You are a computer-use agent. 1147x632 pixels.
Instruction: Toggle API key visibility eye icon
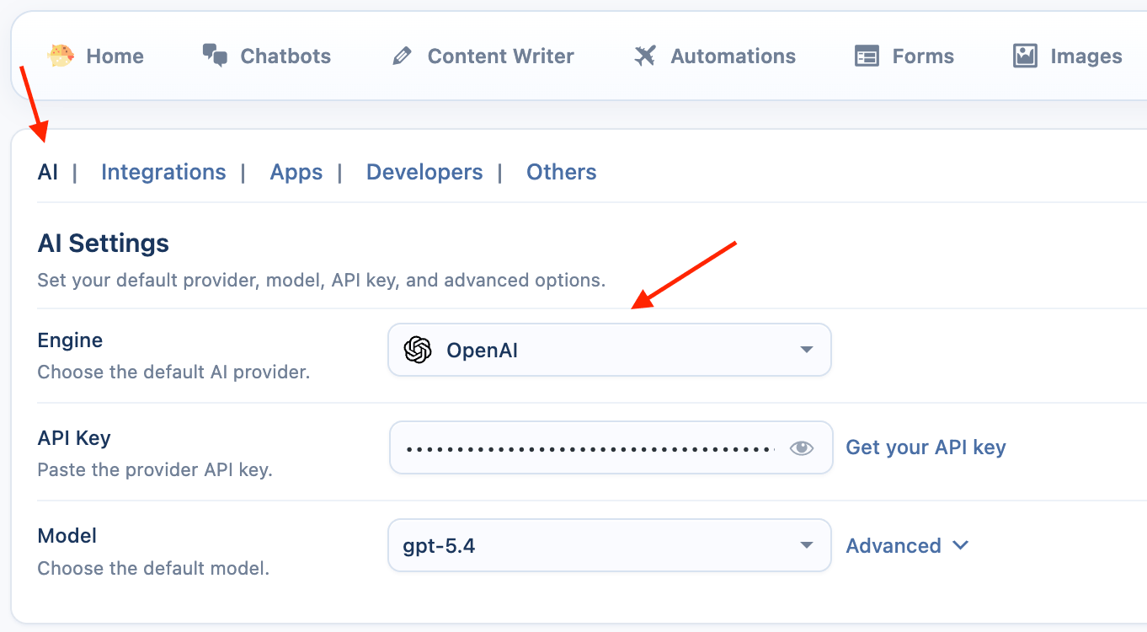pos(802,448)
